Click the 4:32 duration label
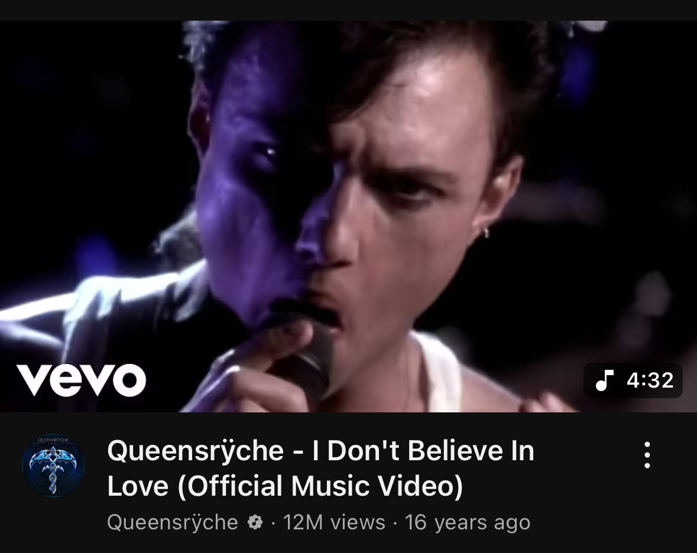697x553 pixels. click(x=650, y=380)
